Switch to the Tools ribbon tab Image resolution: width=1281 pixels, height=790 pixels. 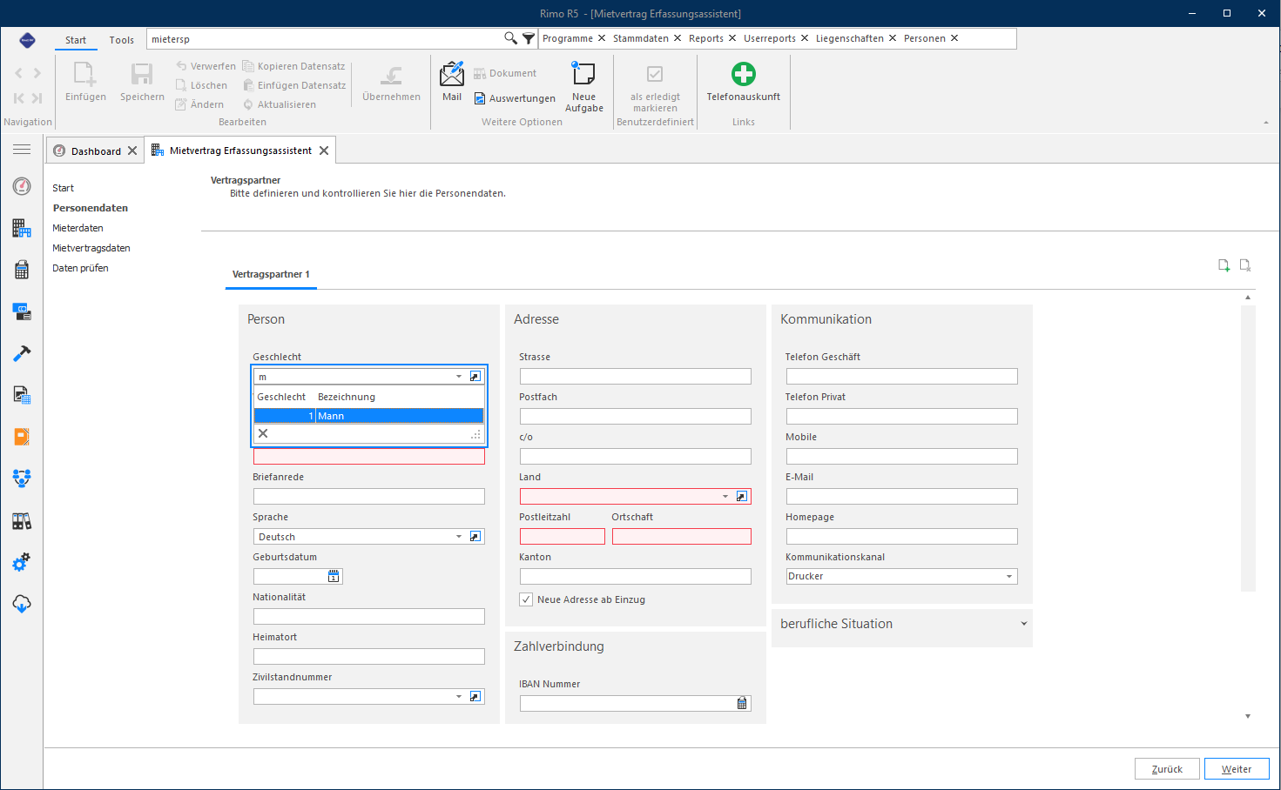click(x=122, y=40)
